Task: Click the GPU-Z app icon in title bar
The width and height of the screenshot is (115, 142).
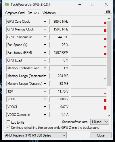Action: (x=7, y=5)
